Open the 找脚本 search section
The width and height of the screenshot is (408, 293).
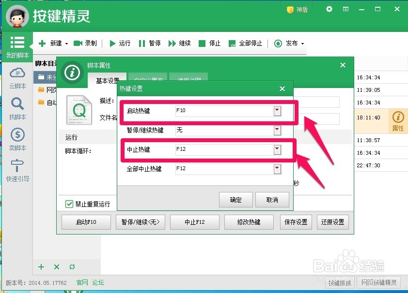(x=17, y=109)
